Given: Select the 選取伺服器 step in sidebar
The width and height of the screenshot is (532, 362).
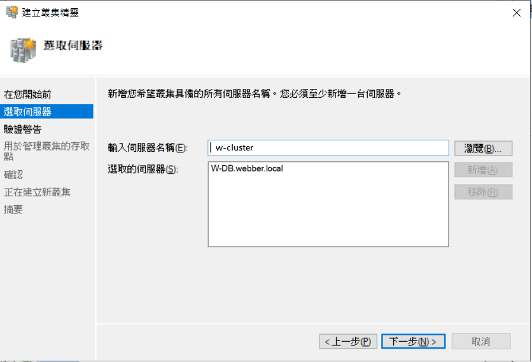Looking at the screenshot, I should [27, 112].
